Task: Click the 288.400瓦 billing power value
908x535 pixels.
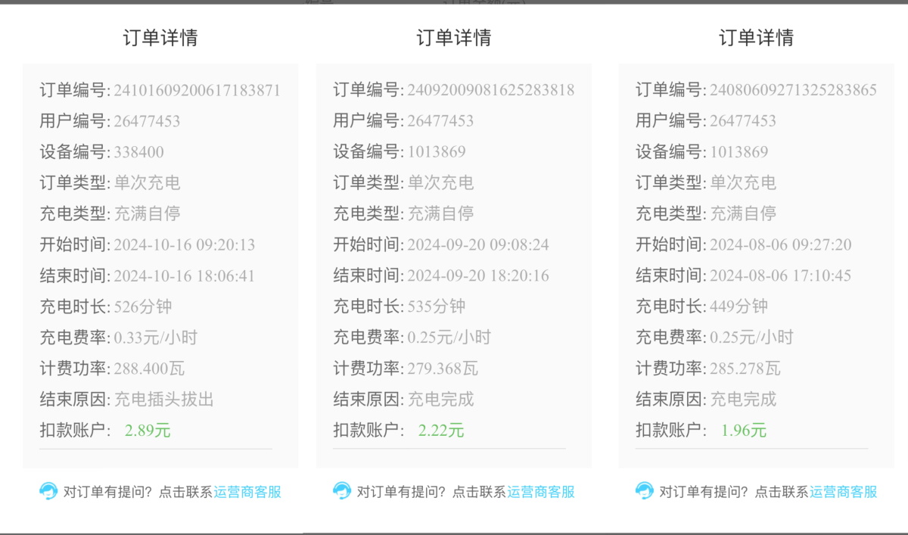Action: pyautogui.click(x=149, y=369)
